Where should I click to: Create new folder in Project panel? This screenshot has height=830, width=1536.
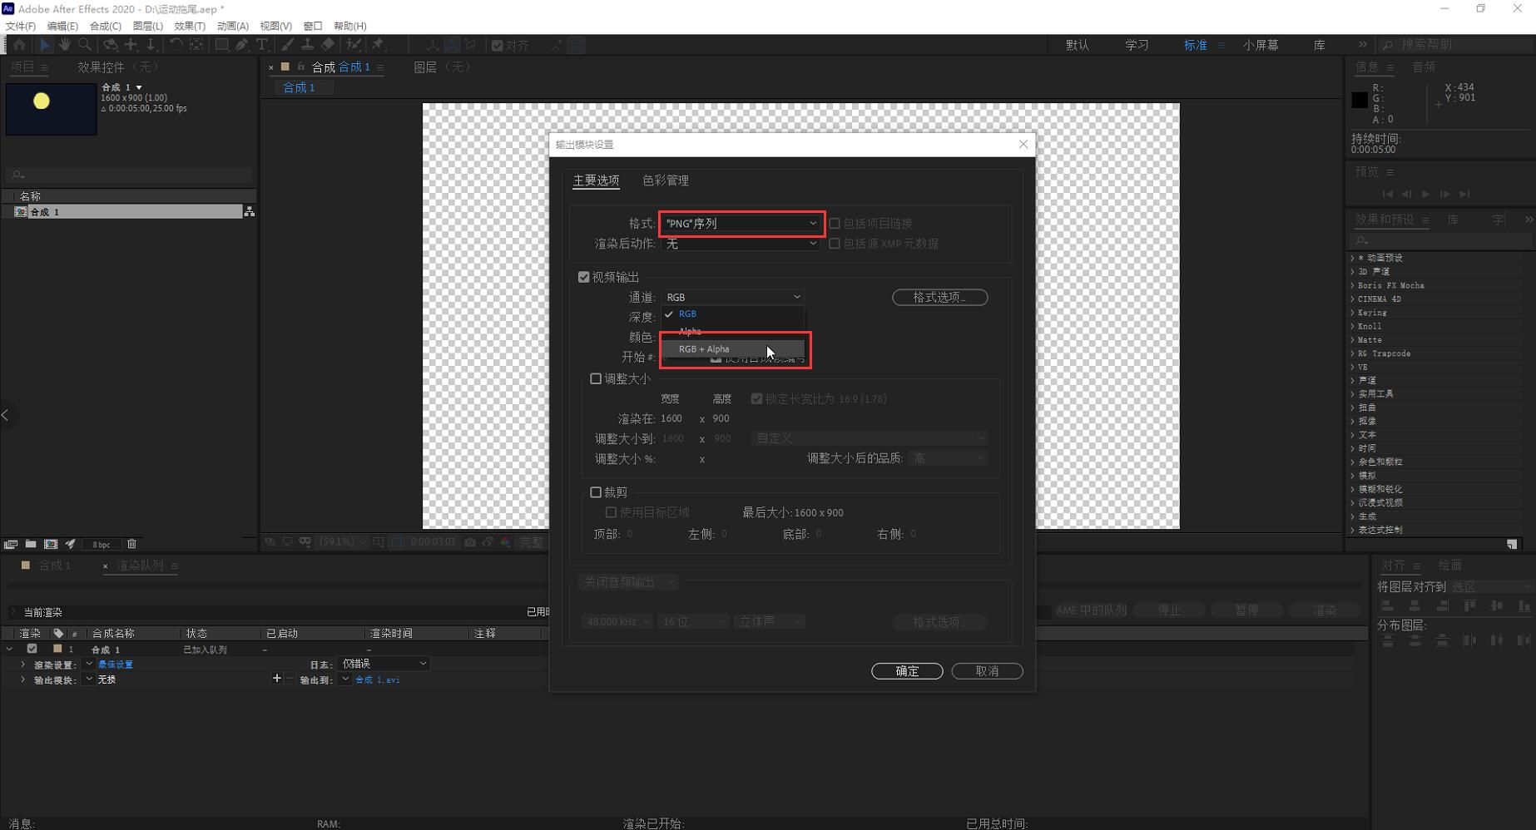pos(31,544)
